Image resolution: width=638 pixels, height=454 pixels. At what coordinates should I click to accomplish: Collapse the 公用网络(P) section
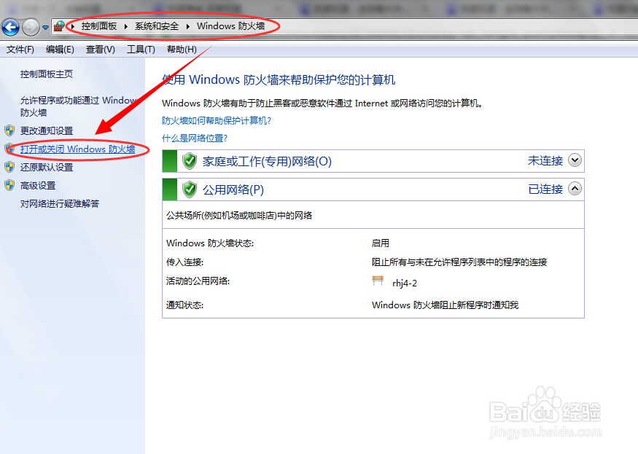pyautogui.click(x=575, y=189)
